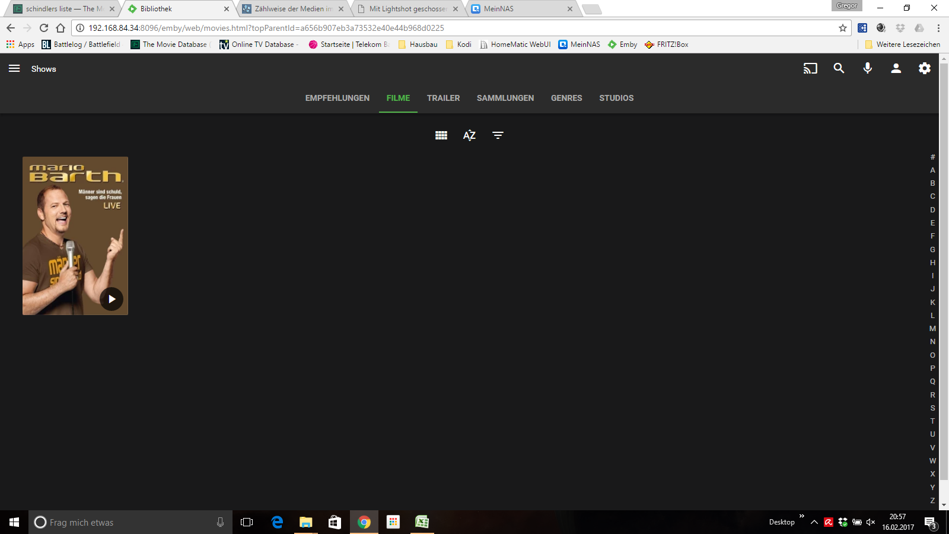Go back in browser history
Viewport: 949px width, 534px height.
[x=11, y=28]
